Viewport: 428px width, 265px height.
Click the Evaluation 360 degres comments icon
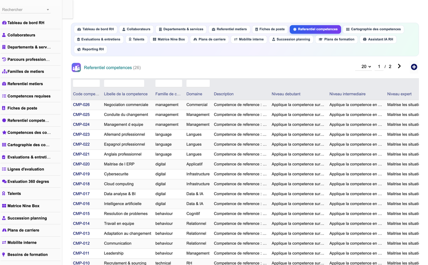click(4, 181)
